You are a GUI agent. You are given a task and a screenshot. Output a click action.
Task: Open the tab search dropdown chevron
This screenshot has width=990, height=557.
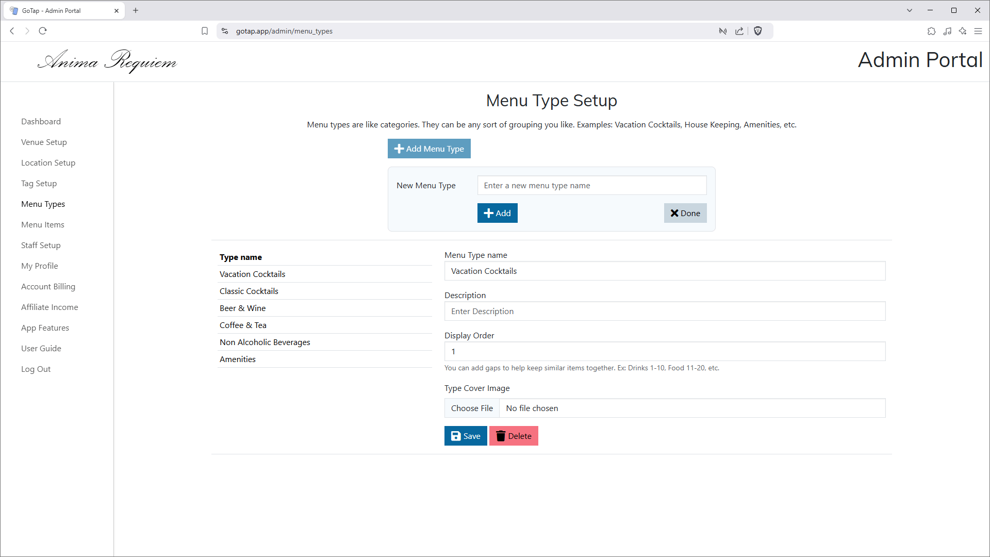click(910, 10)
